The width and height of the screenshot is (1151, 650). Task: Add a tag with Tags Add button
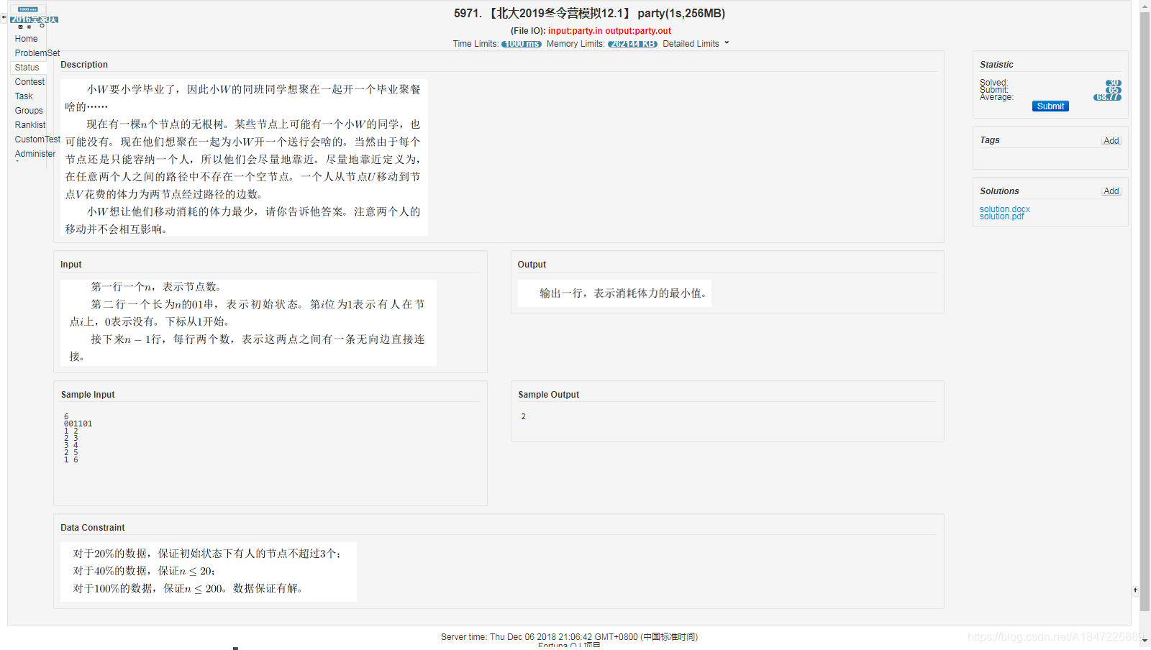(1111, 141)
